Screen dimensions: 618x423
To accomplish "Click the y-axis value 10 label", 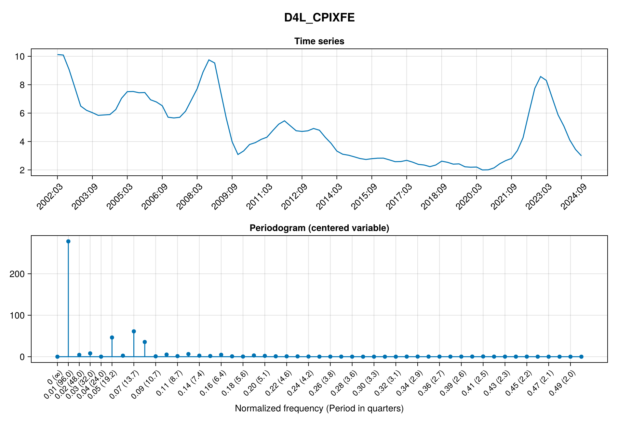I will (20, 57).
